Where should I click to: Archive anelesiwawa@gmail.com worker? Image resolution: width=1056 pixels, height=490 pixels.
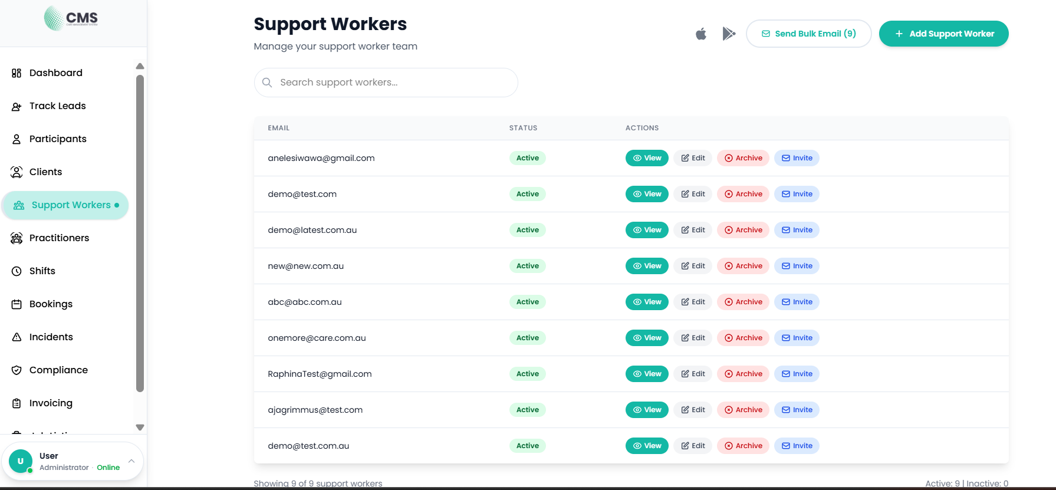(x=743, y=158)
